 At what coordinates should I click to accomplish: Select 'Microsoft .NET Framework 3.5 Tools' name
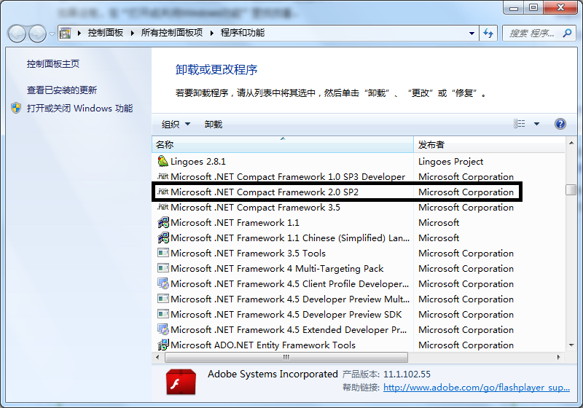248,253
